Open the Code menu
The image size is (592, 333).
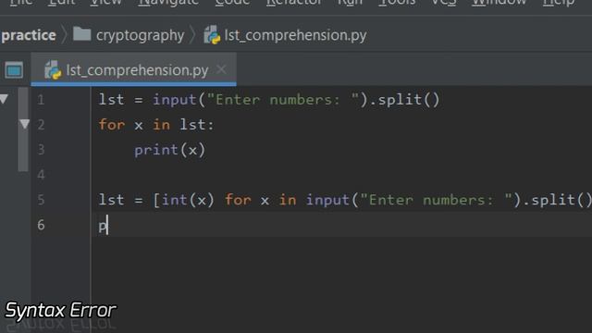pos(232,2)
